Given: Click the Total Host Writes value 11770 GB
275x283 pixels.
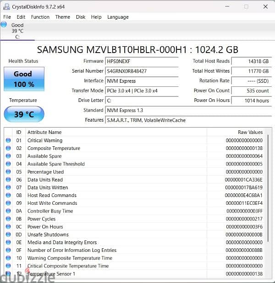Looking at the screenshot, I should (252, 71).
